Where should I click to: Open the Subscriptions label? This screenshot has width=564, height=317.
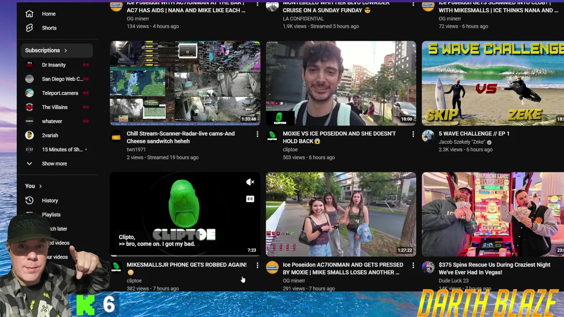click(x=42, y=50)
